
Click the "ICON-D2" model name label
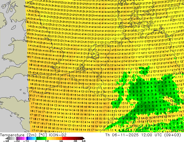click(x=58, y=135)
